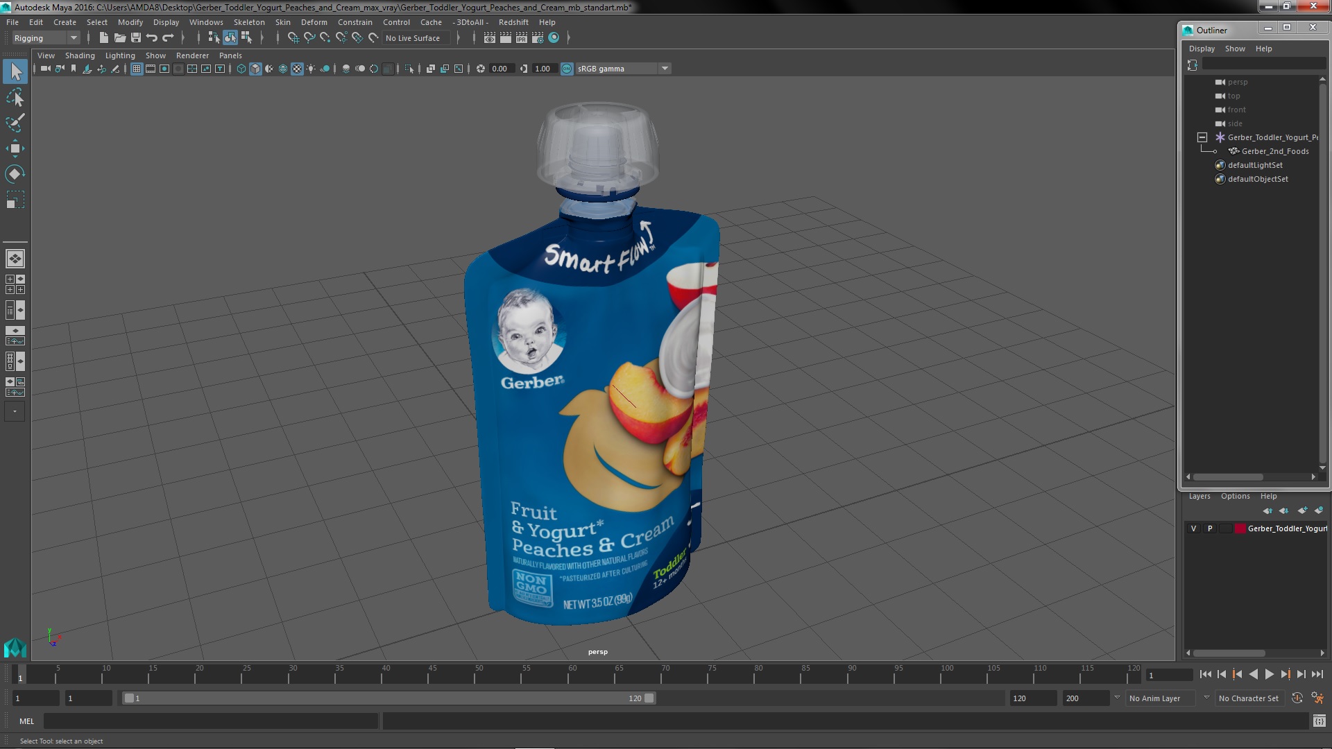Viewport: 1332px width, 749px height.
Task: Play animation forwards
Action: coord(1269,674)
